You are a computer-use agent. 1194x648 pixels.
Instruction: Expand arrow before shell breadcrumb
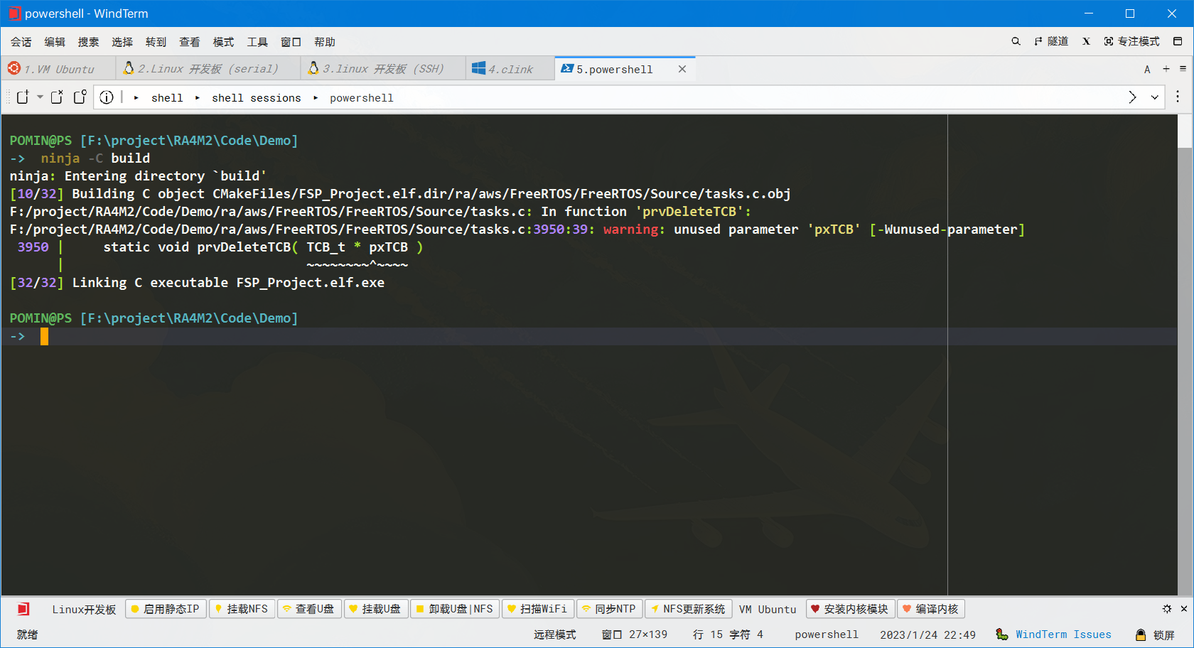[x=136, y=98]
